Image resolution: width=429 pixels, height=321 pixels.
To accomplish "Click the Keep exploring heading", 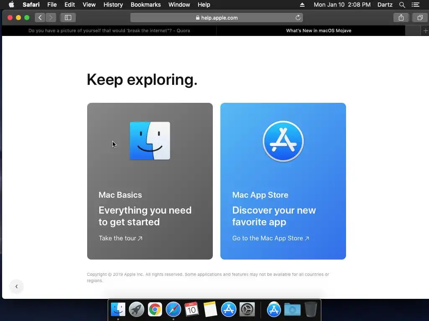I will tap(142, 80).
